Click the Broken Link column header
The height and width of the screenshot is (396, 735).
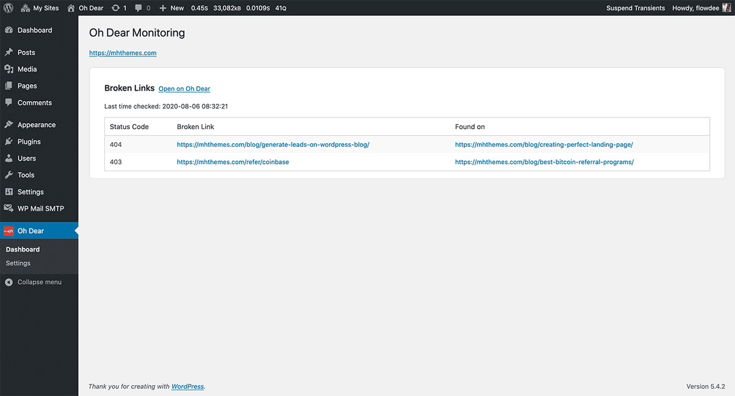pyautogui.click(x=195, y=127)
